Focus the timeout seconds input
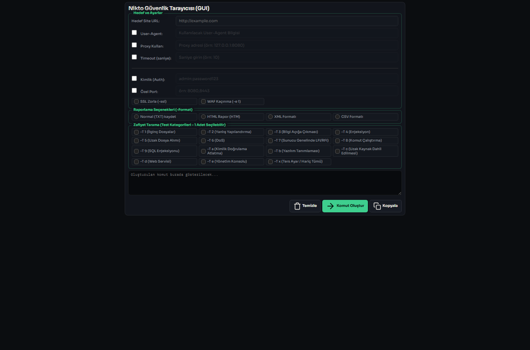530x350 pixels. pyautogui.click(x=287, y=57)
